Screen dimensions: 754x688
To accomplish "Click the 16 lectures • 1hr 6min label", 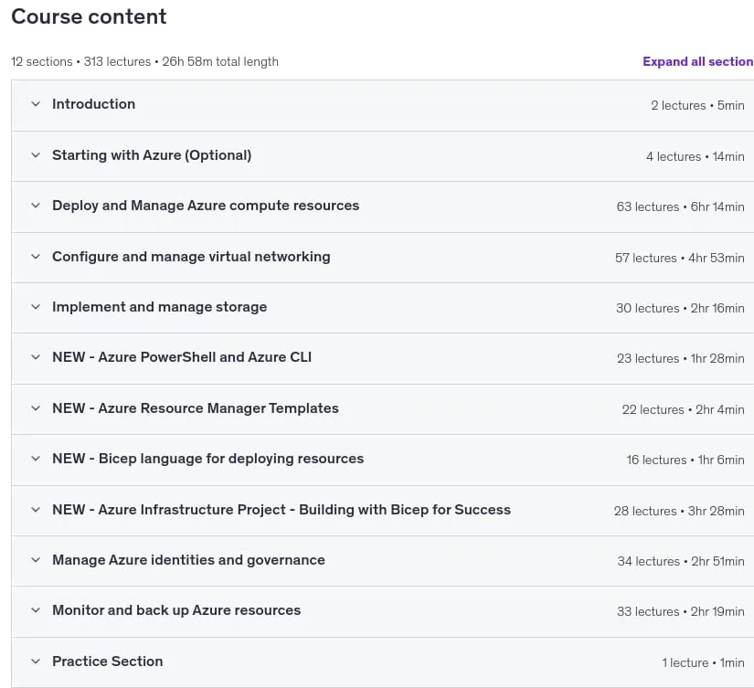I will click(685, 460).
